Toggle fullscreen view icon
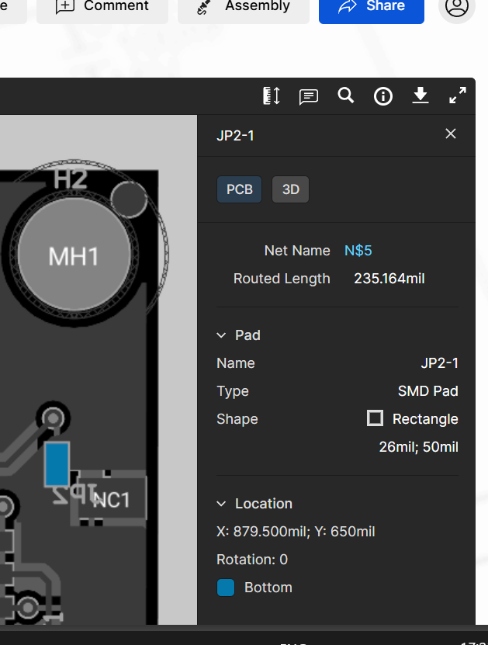This screenshot has height=645, width=488. [x=458, y=95]
